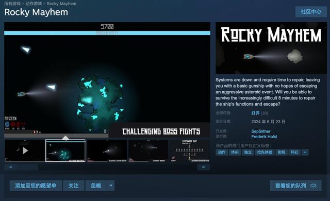The width and height of the screenshot is (330, 201).
Task: Click the left arrow of thumbnail strip
Action: point(10,167)
